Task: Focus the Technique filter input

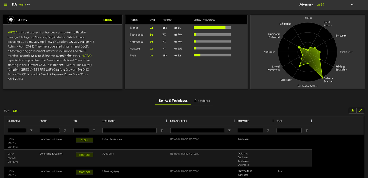Action: click(129, 130)
